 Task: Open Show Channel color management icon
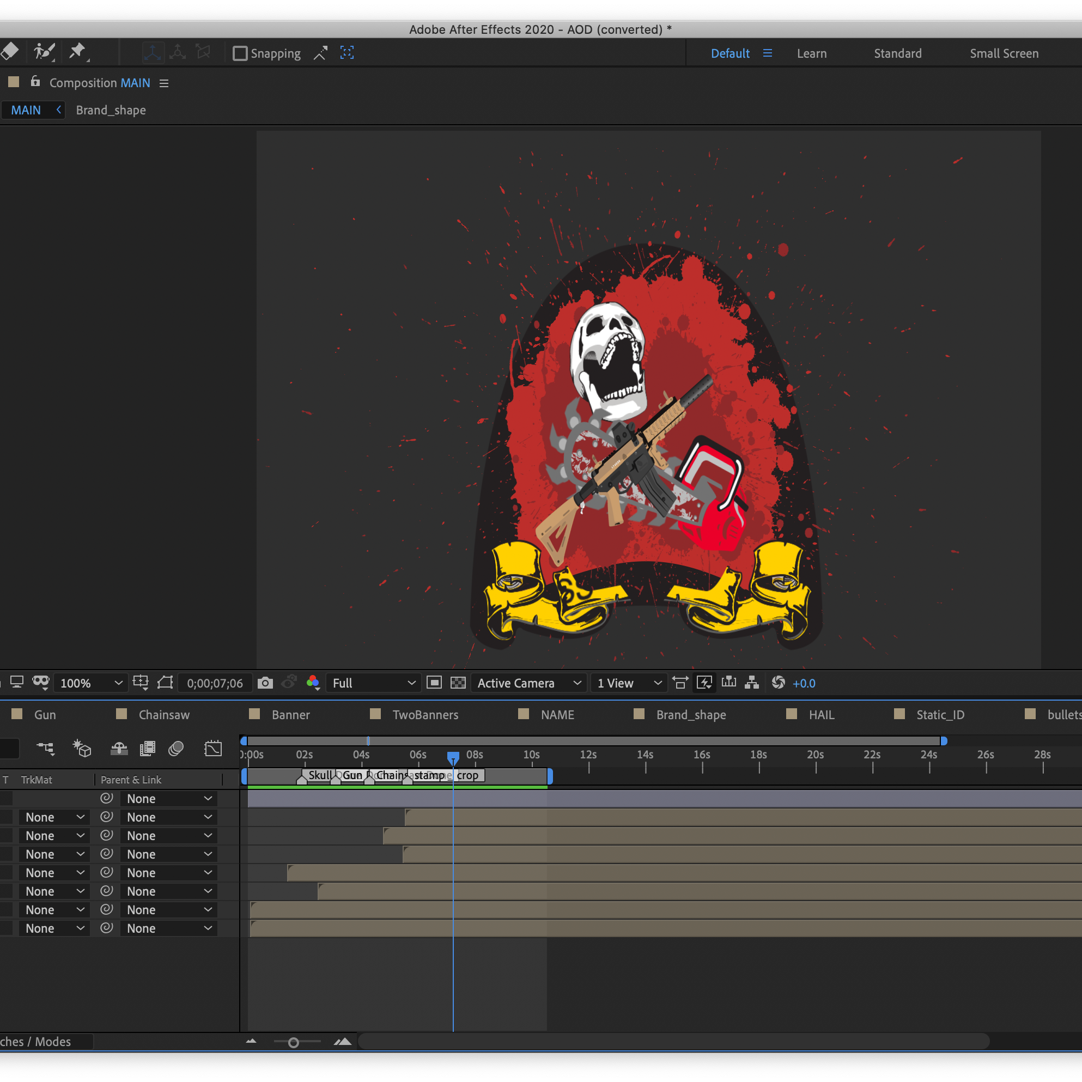pos(313,683)
